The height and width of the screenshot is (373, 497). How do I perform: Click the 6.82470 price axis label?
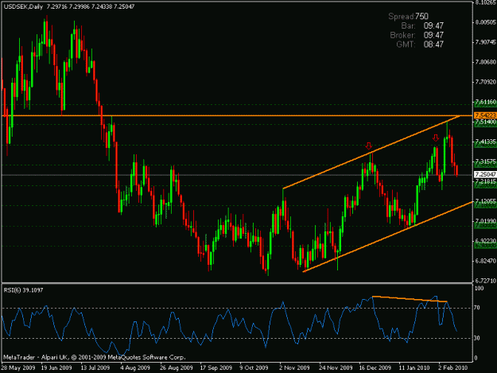point(485,261)
